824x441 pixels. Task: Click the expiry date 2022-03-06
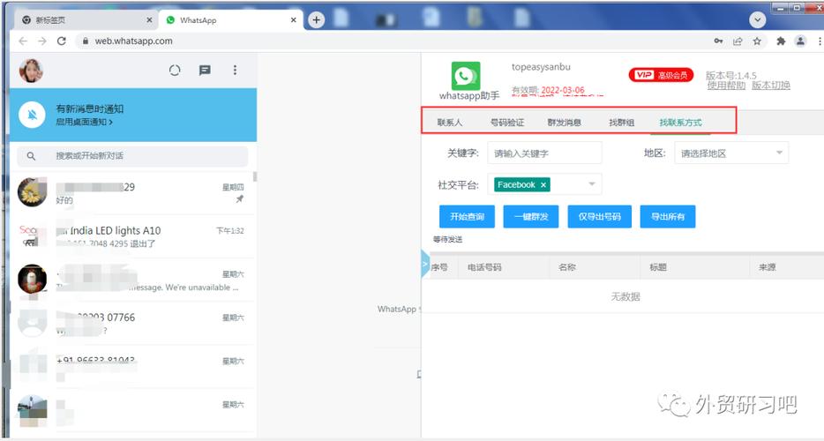click(x=563, y=90)
